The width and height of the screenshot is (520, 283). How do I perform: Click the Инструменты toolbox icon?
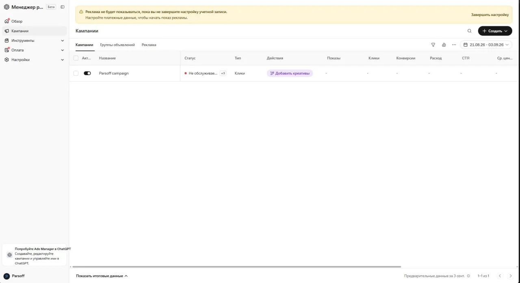6,41
